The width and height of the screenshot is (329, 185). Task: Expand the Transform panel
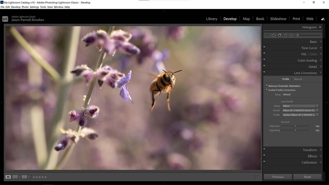(320, 150)
